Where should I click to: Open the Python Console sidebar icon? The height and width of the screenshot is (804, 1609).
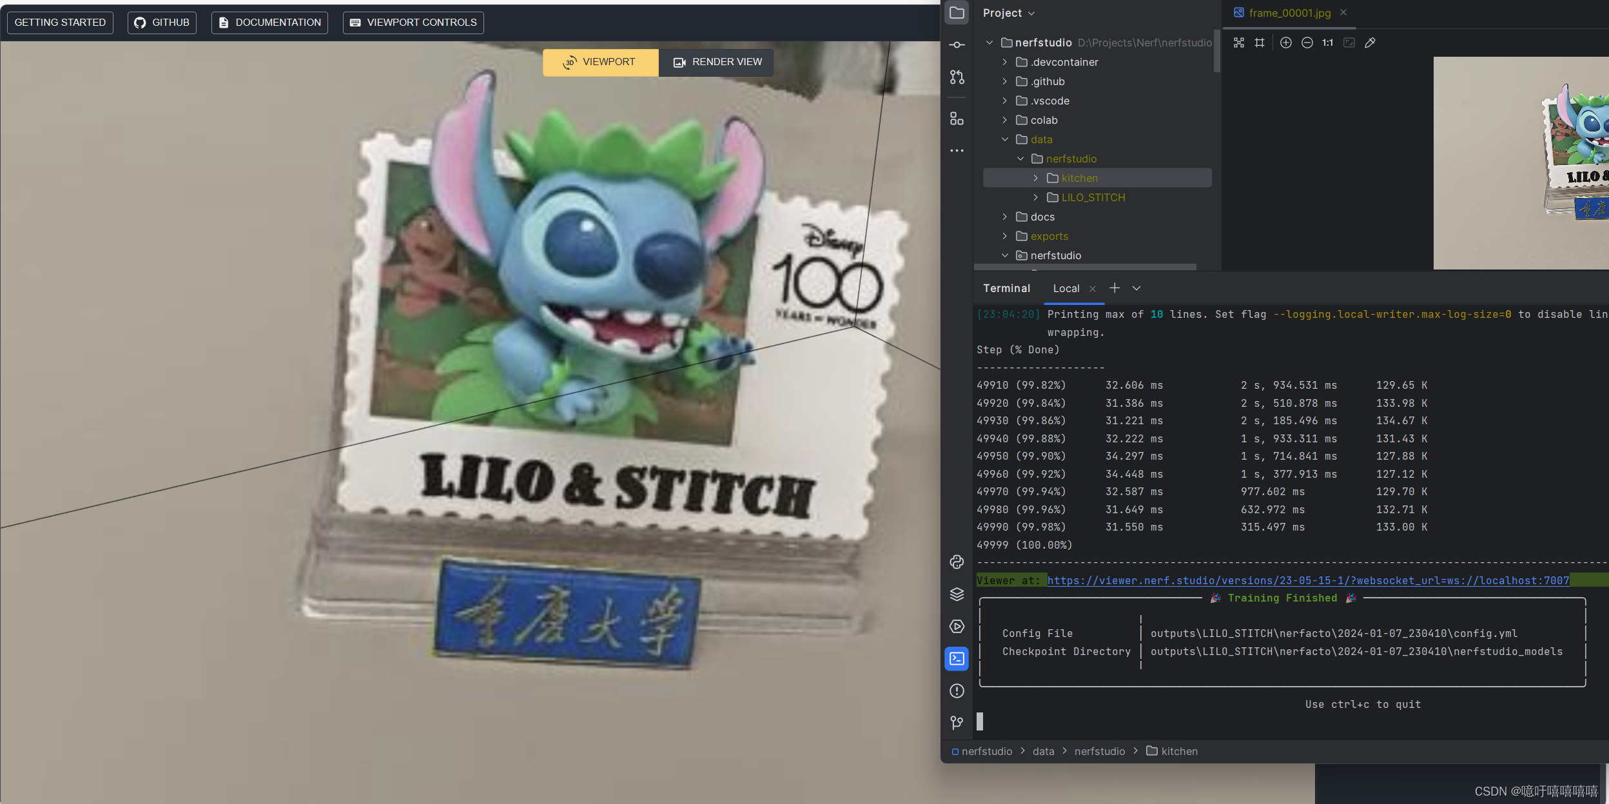957,562
